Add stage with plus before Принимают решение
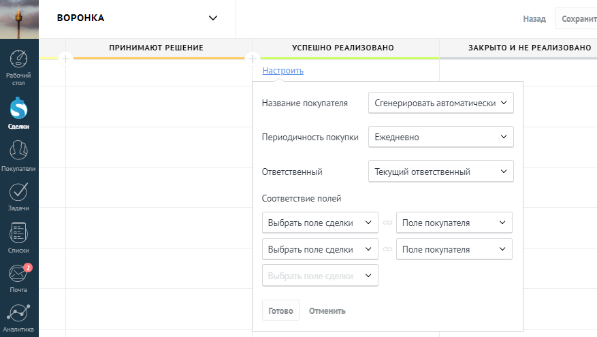The image size is (597, 337). (x=65, y=59)
